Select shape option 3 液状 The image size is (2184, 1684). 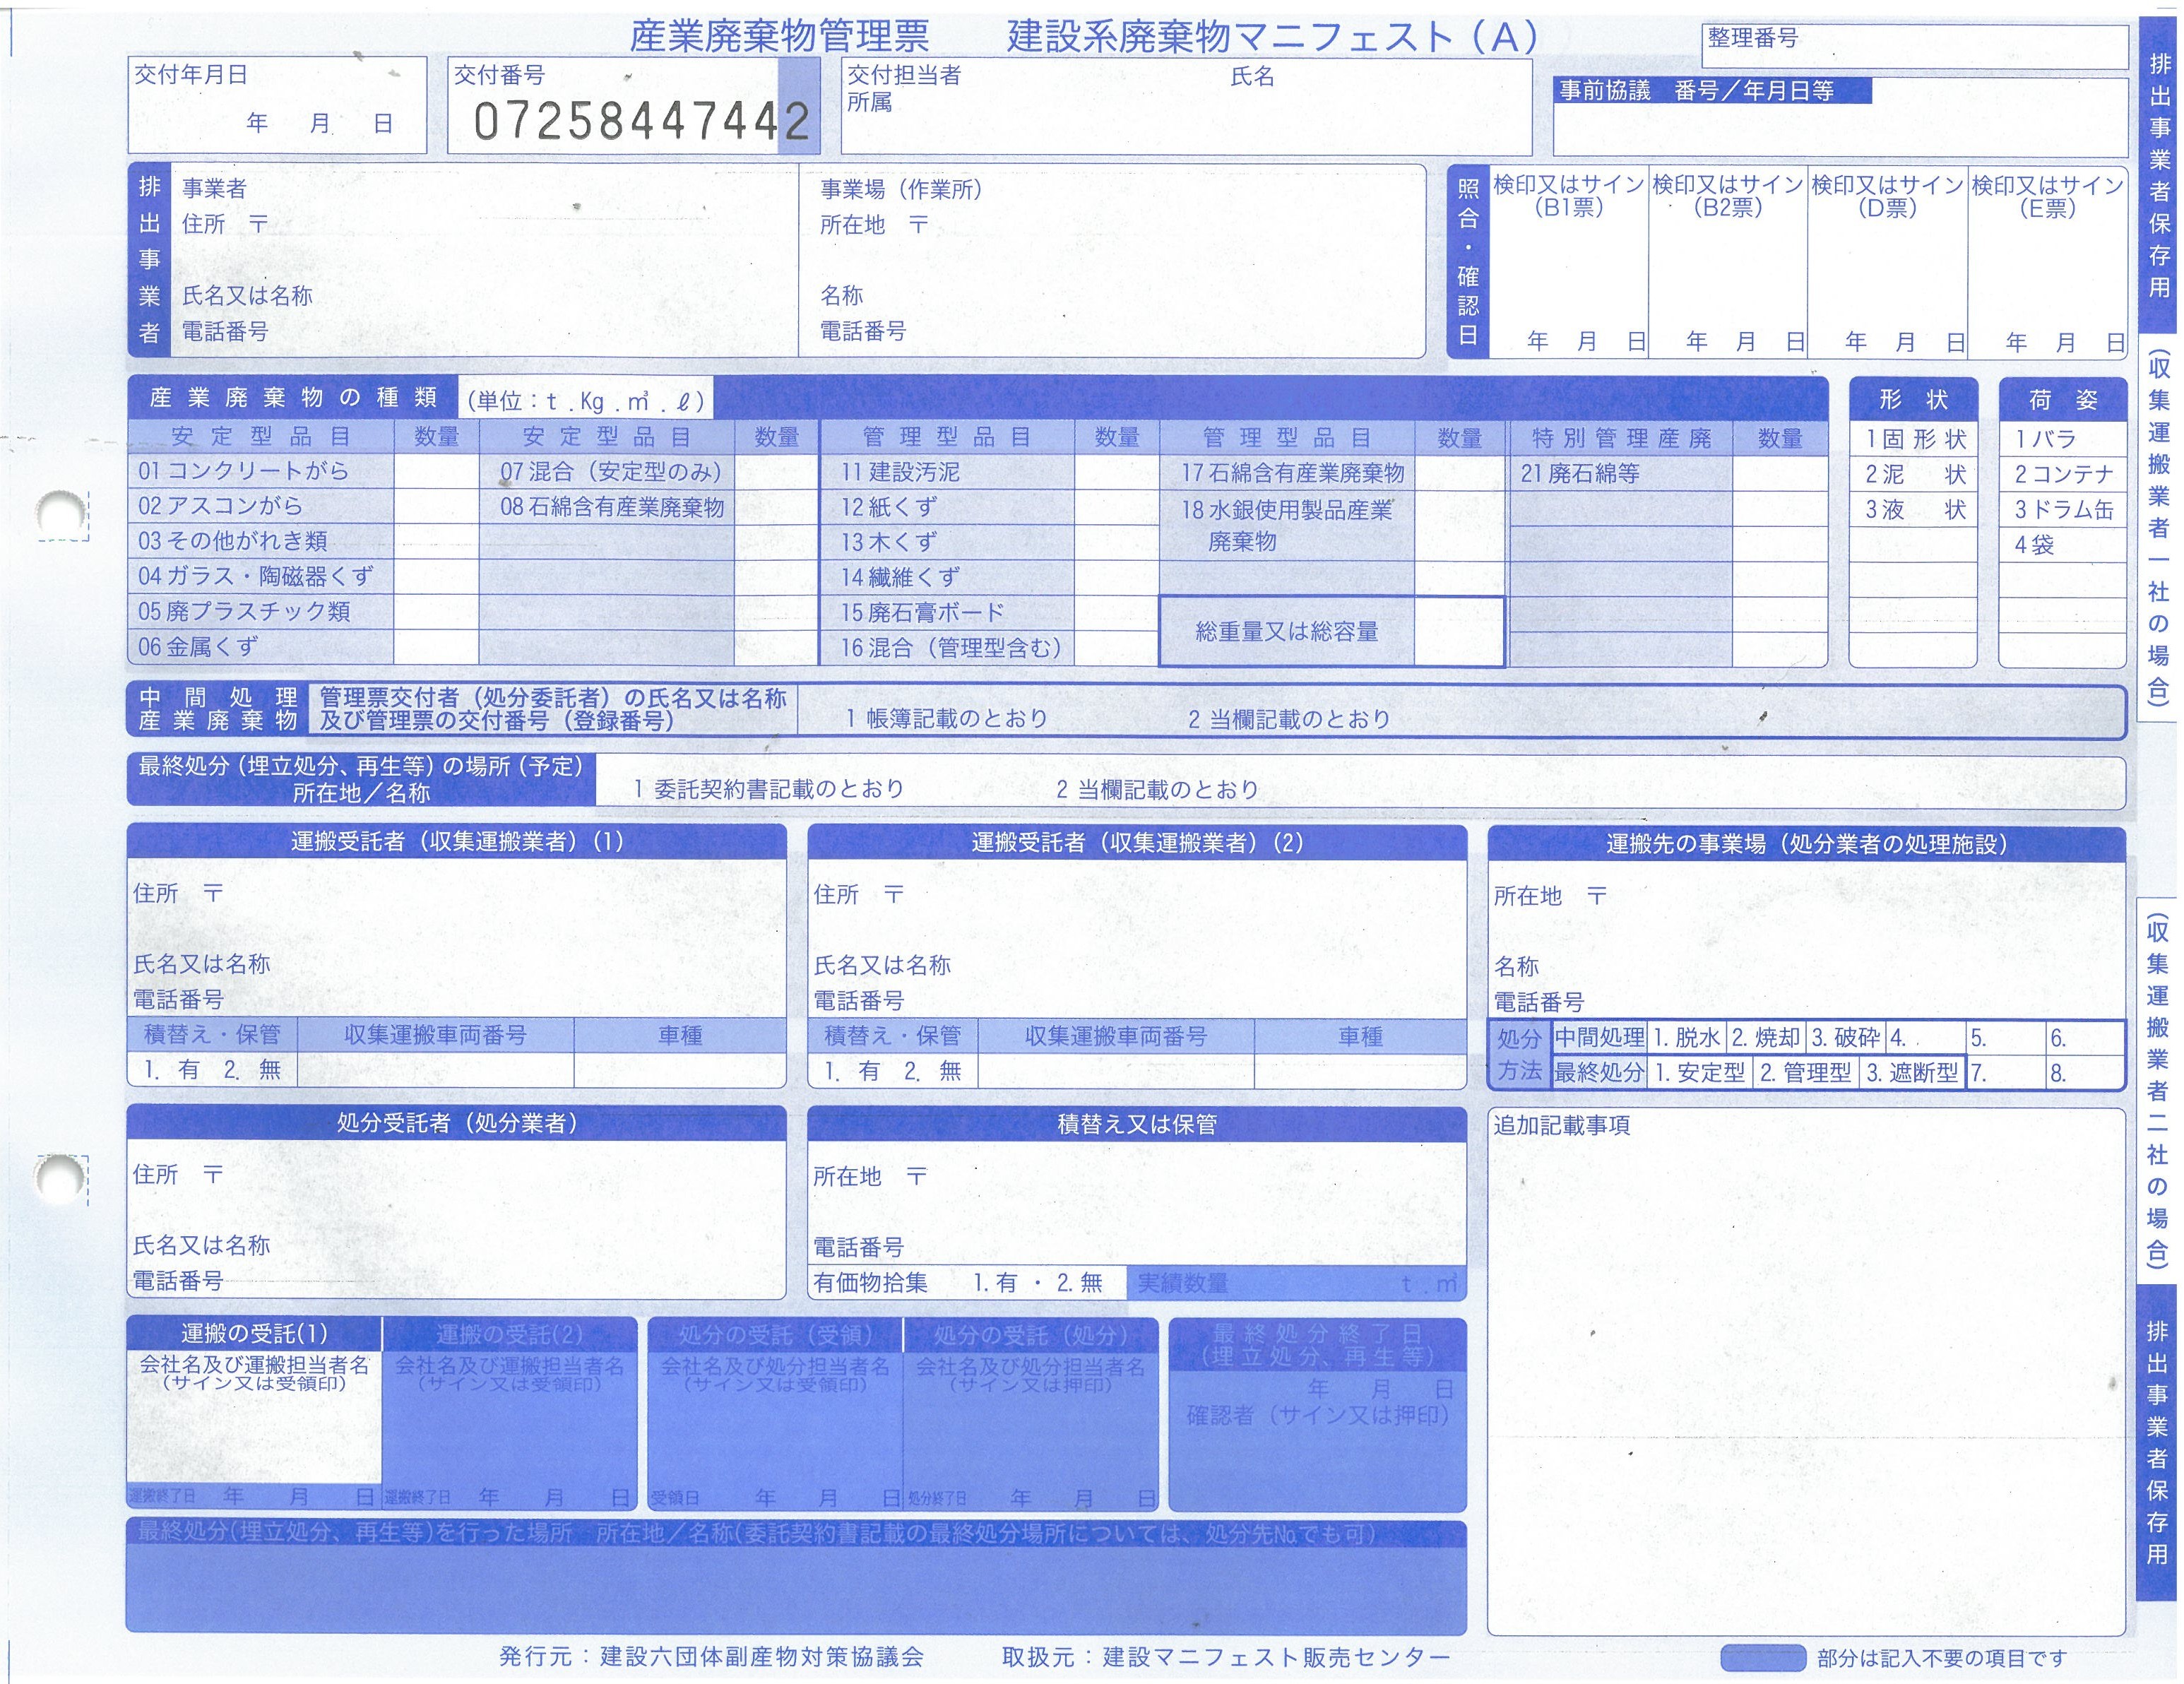click(1913, 509)
